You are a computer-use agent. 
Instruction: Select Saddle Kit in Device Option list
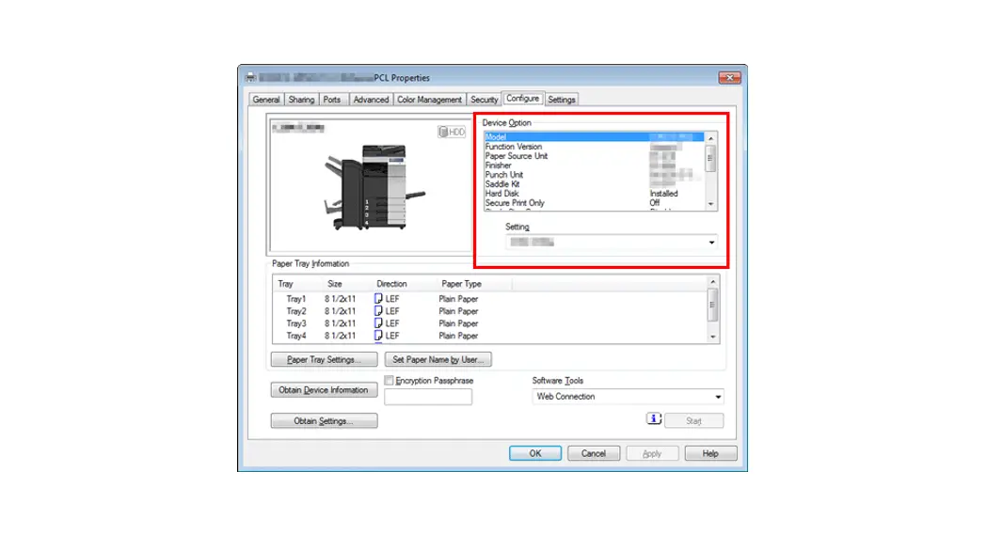595,183
